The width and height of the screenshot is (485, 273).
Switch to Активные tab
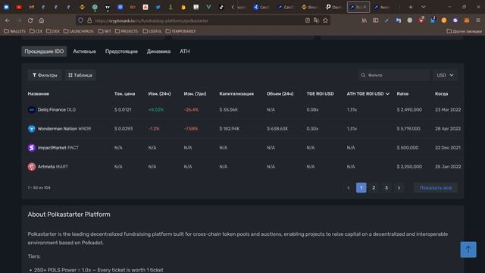[84, 52]
